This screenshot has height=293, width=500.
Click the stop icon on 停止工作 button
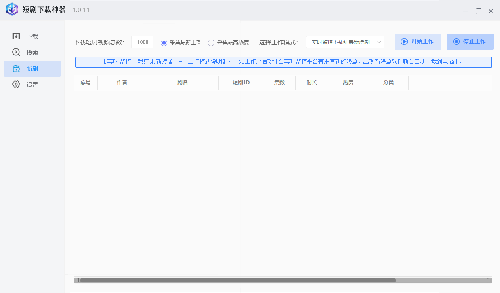click(x=456, y=42)
